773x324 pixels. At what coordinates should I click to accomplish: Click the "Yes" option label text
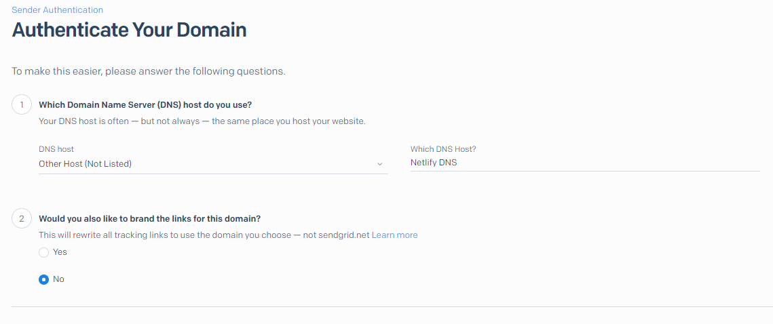(60, 252)
